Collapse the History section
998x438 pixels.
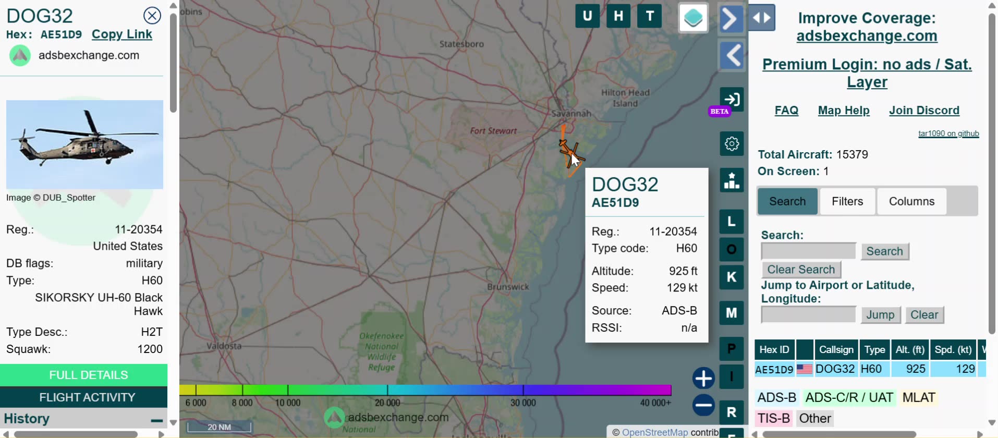[x=156, y=420]
